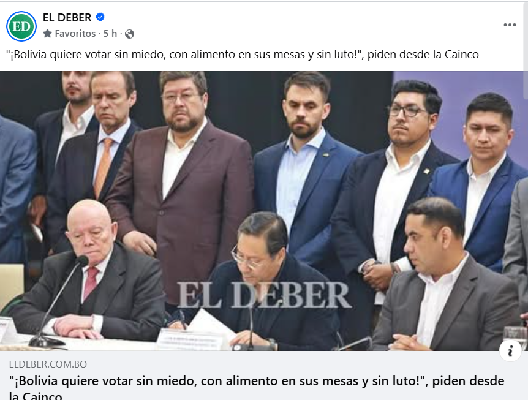Open the three-dot post options menu
This screenshot has width=528, height=400.
click(x=510, y=25)
